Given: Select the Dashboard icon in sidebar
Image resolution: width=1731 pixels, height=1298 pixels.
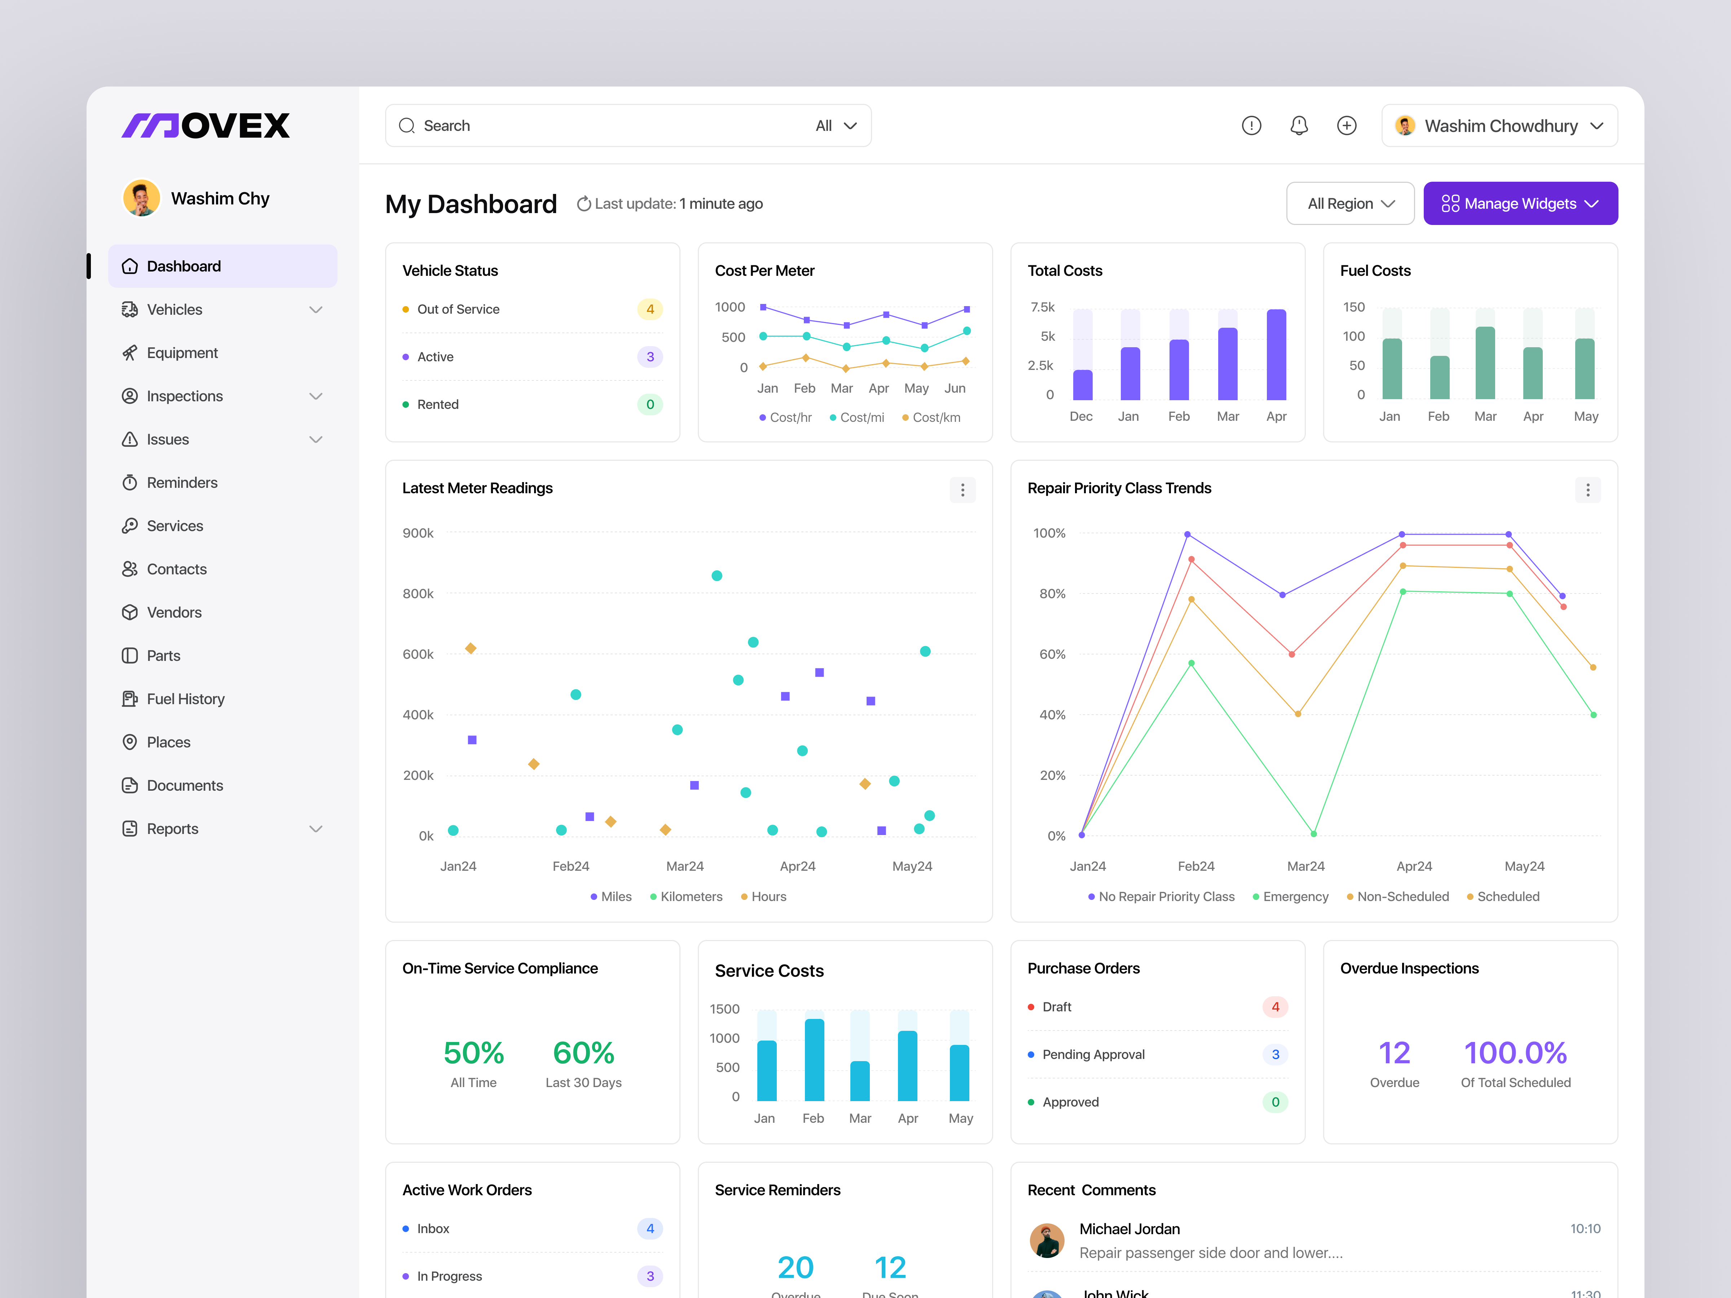Looking at the screenshot, I should coord(131,266).
